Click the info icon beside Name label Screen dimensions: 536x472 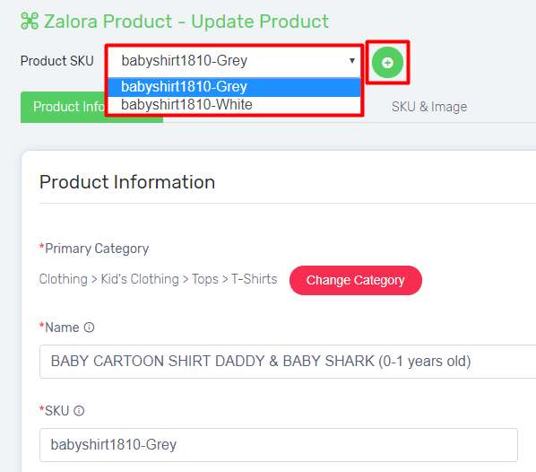pos(90,328)
